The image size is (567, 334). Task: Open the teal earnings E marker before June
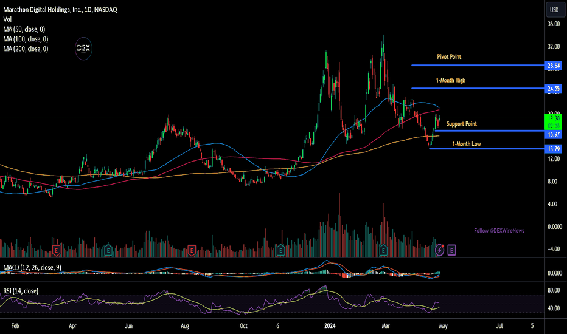pyautogui.click(x=108, y=250)
